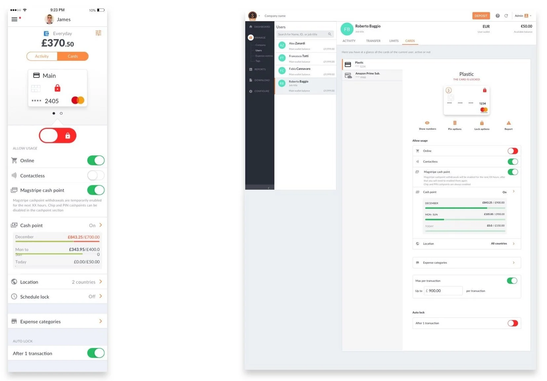This screenshot has width=547, height=381.
Task: Click Mon-Sun £105.00 progress bar on desktop
Action: [x=465, y=220]
